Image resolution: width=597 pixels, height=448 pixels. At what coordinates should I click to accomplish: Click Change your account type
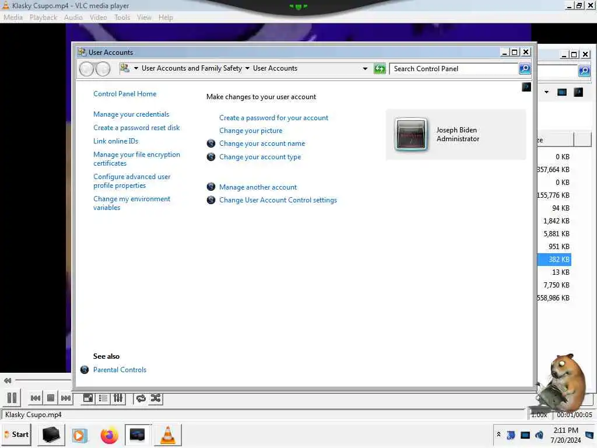click(x=260, y=157)
